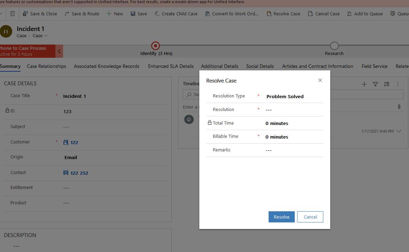This screenshot has width=409, height=252.
Task: Click the Resolve Case toolbar icon
Action: pyautogui.click(x=268, y=14)
